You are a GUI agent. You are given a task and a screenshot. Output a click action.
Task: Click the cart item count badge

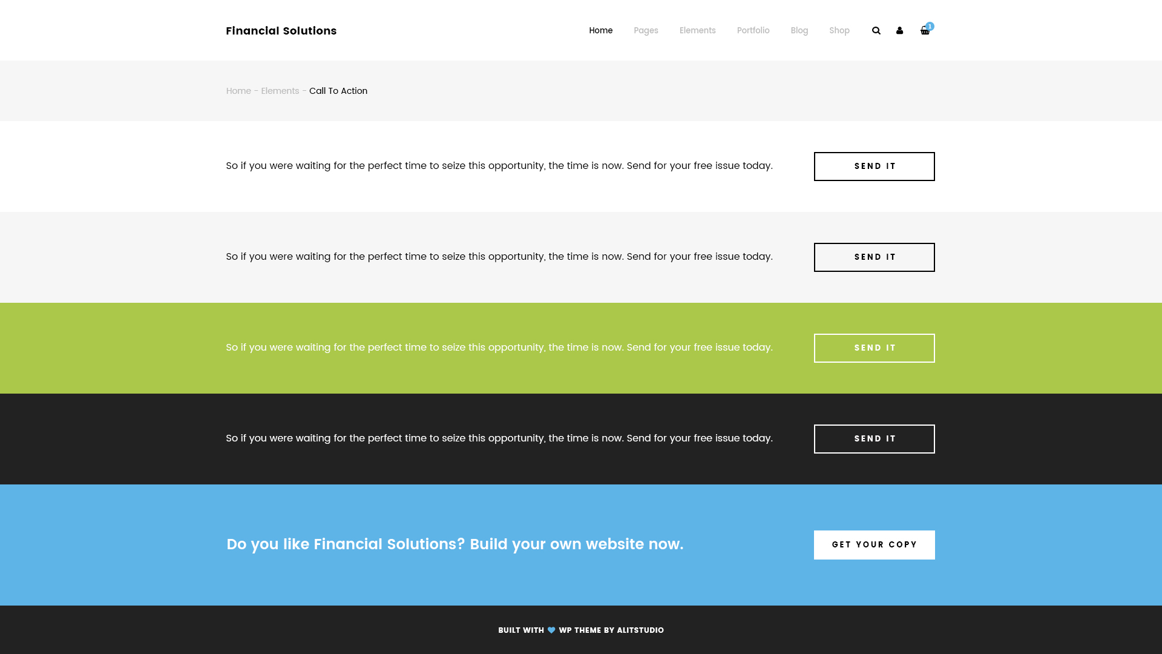(930, 26)
